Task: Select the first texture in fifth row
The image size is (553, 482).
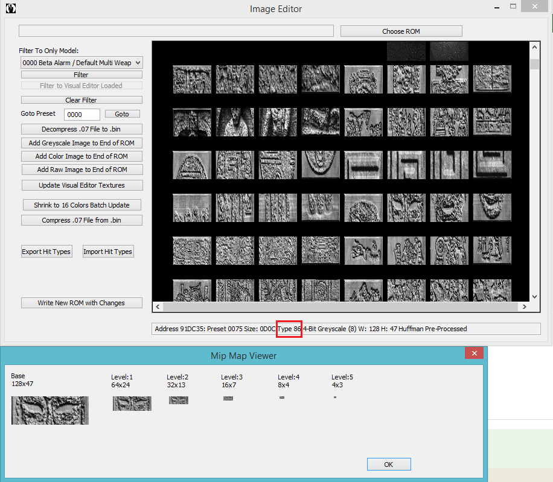Action: 192,250
